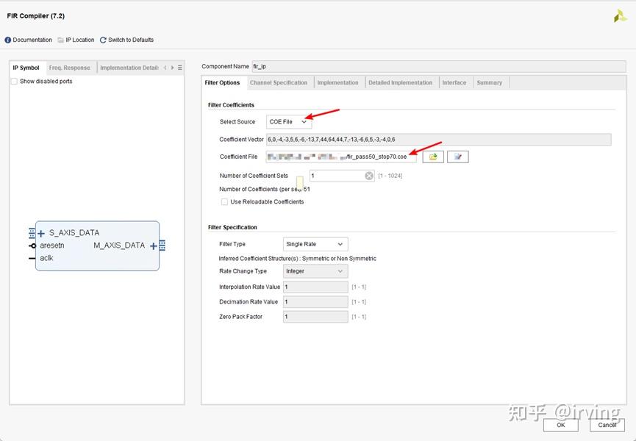Clear Number of Coefficient Sets field

(x=368, y=176)
